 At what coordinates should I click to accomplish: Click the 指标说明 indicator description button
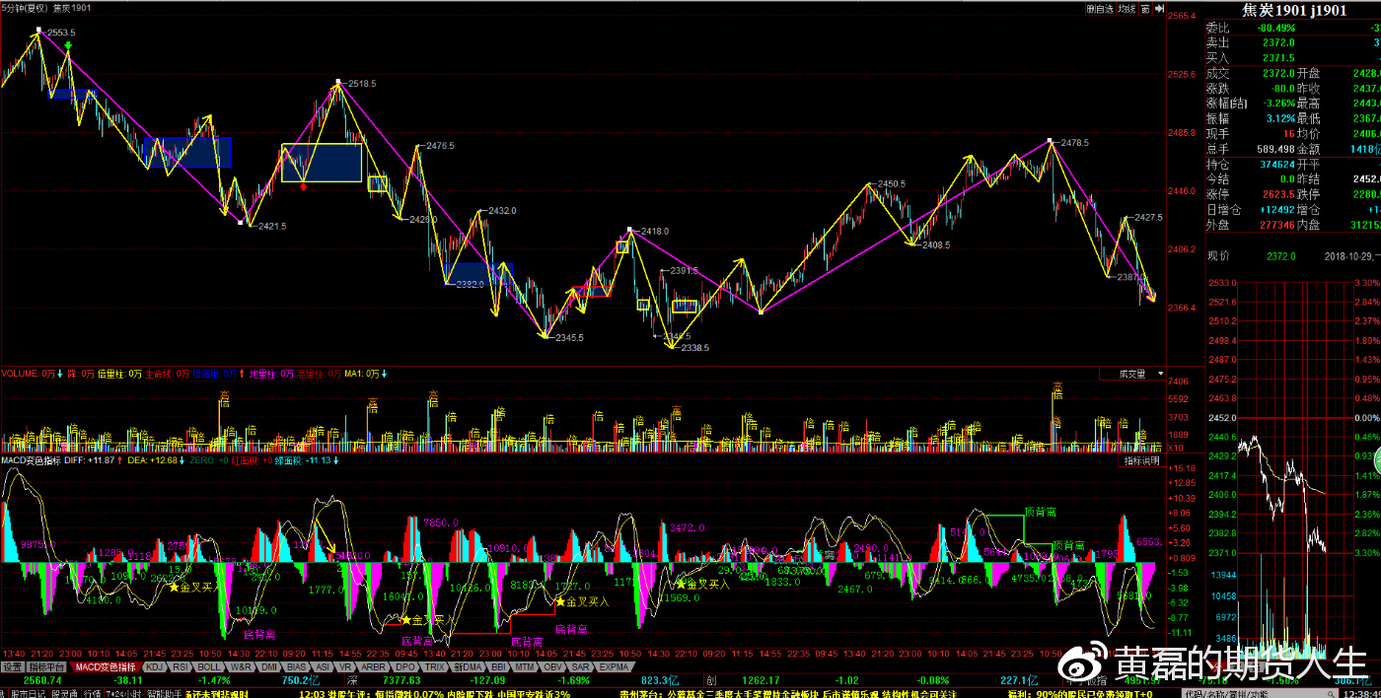(1142, 460)
